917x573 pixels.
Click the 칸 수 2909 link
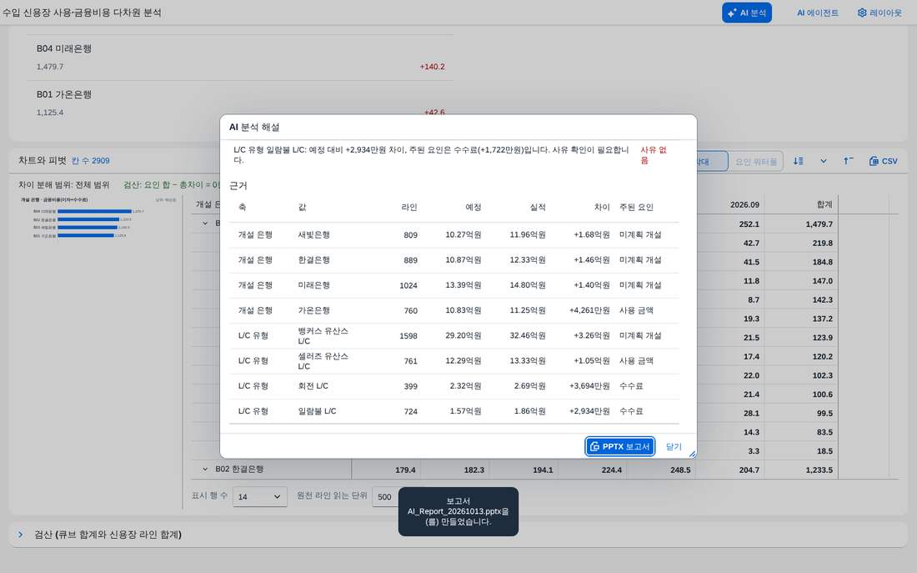(x=91, y=160)
